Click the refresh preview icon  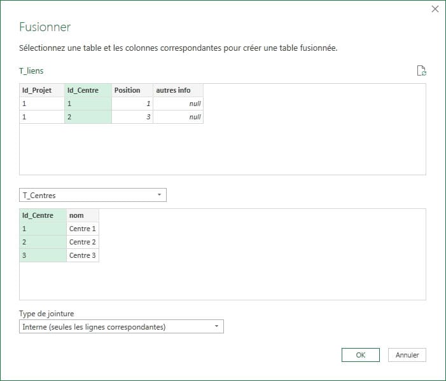[421, 71]
